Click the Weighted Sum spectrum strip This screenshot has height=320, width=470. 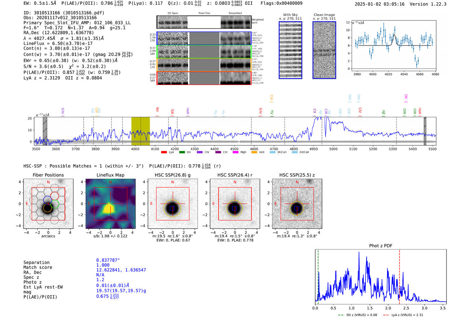tap(204, 22)
